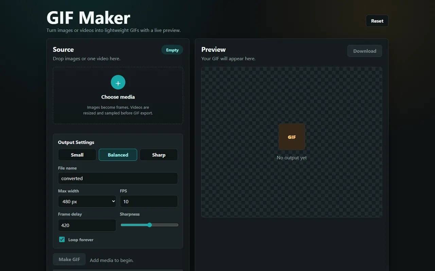The image size is (435, 271).
Task: Click the Empty status badge
Action: pos(172,50)
